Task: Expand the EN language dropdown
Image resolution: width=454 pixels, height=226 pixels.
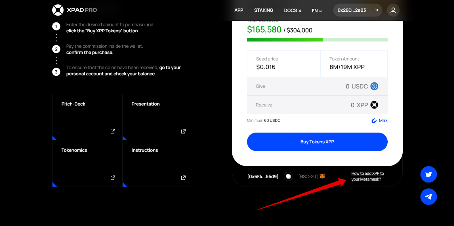Action: tap(317, 11)
